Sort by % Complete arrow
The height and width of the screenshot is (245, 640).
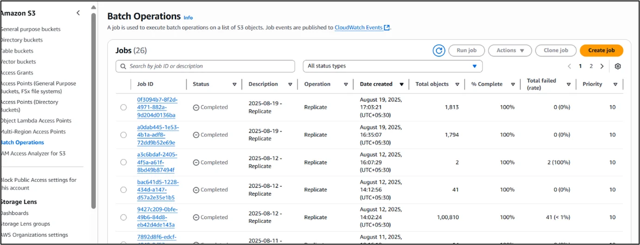click(x=513, y=84)
